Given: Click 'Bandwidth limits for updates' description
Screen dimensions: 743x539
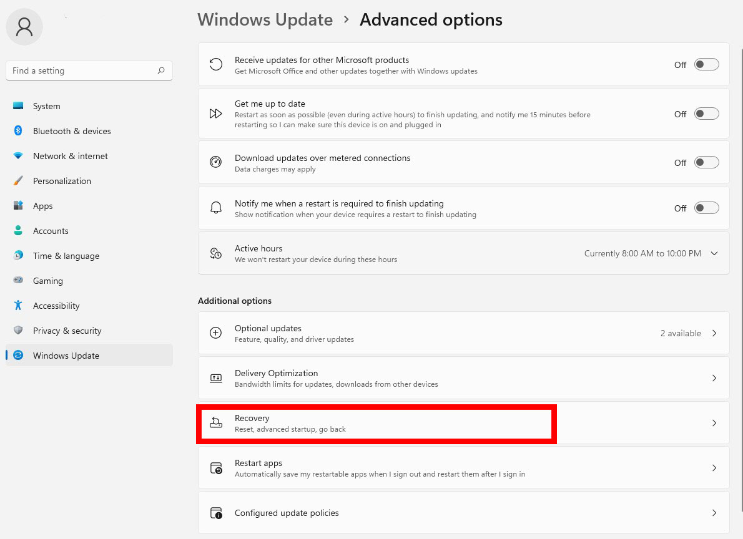Looking at the screenshot, I should click(336, 384).
